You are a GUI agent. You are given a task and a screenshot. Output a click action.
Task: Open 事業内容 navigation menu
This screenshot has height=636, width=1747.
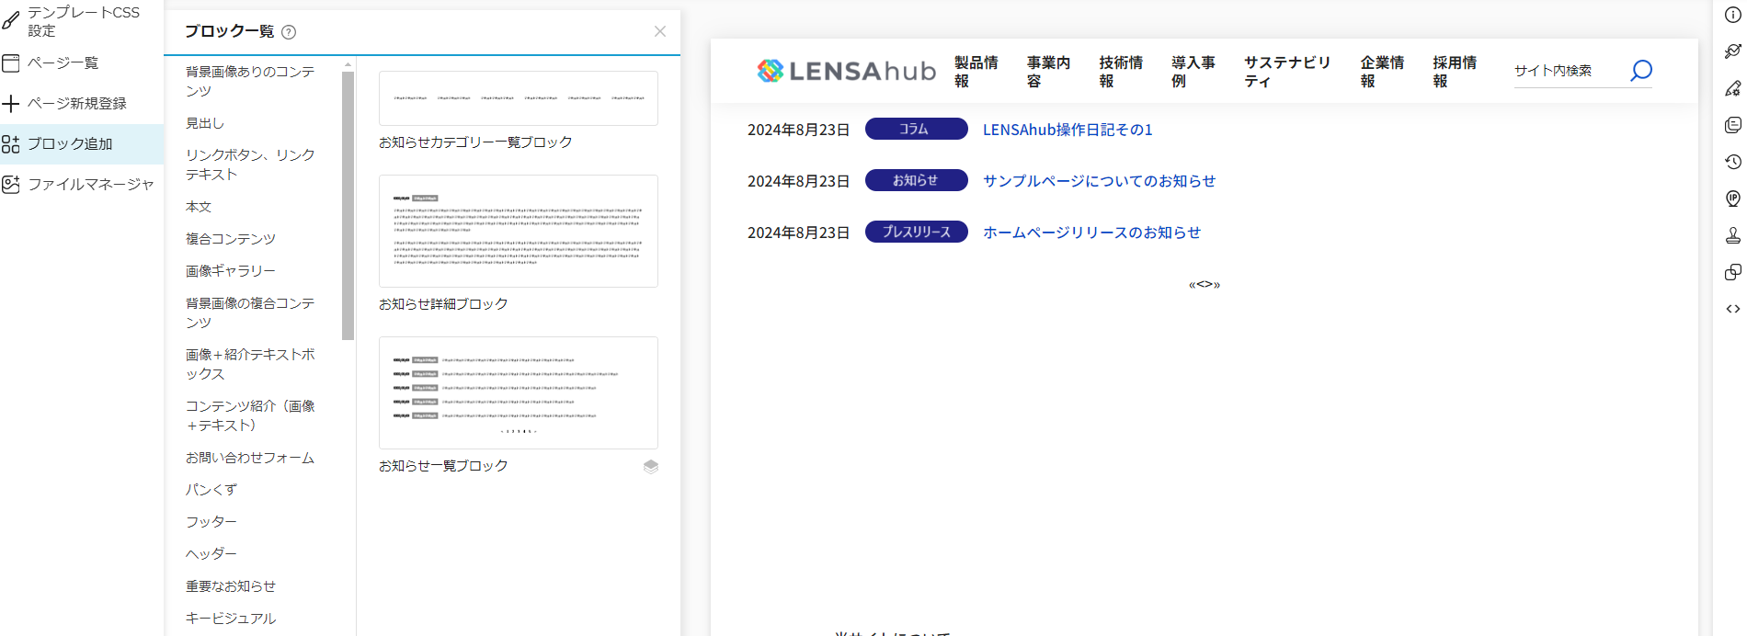click(1048, 72)
